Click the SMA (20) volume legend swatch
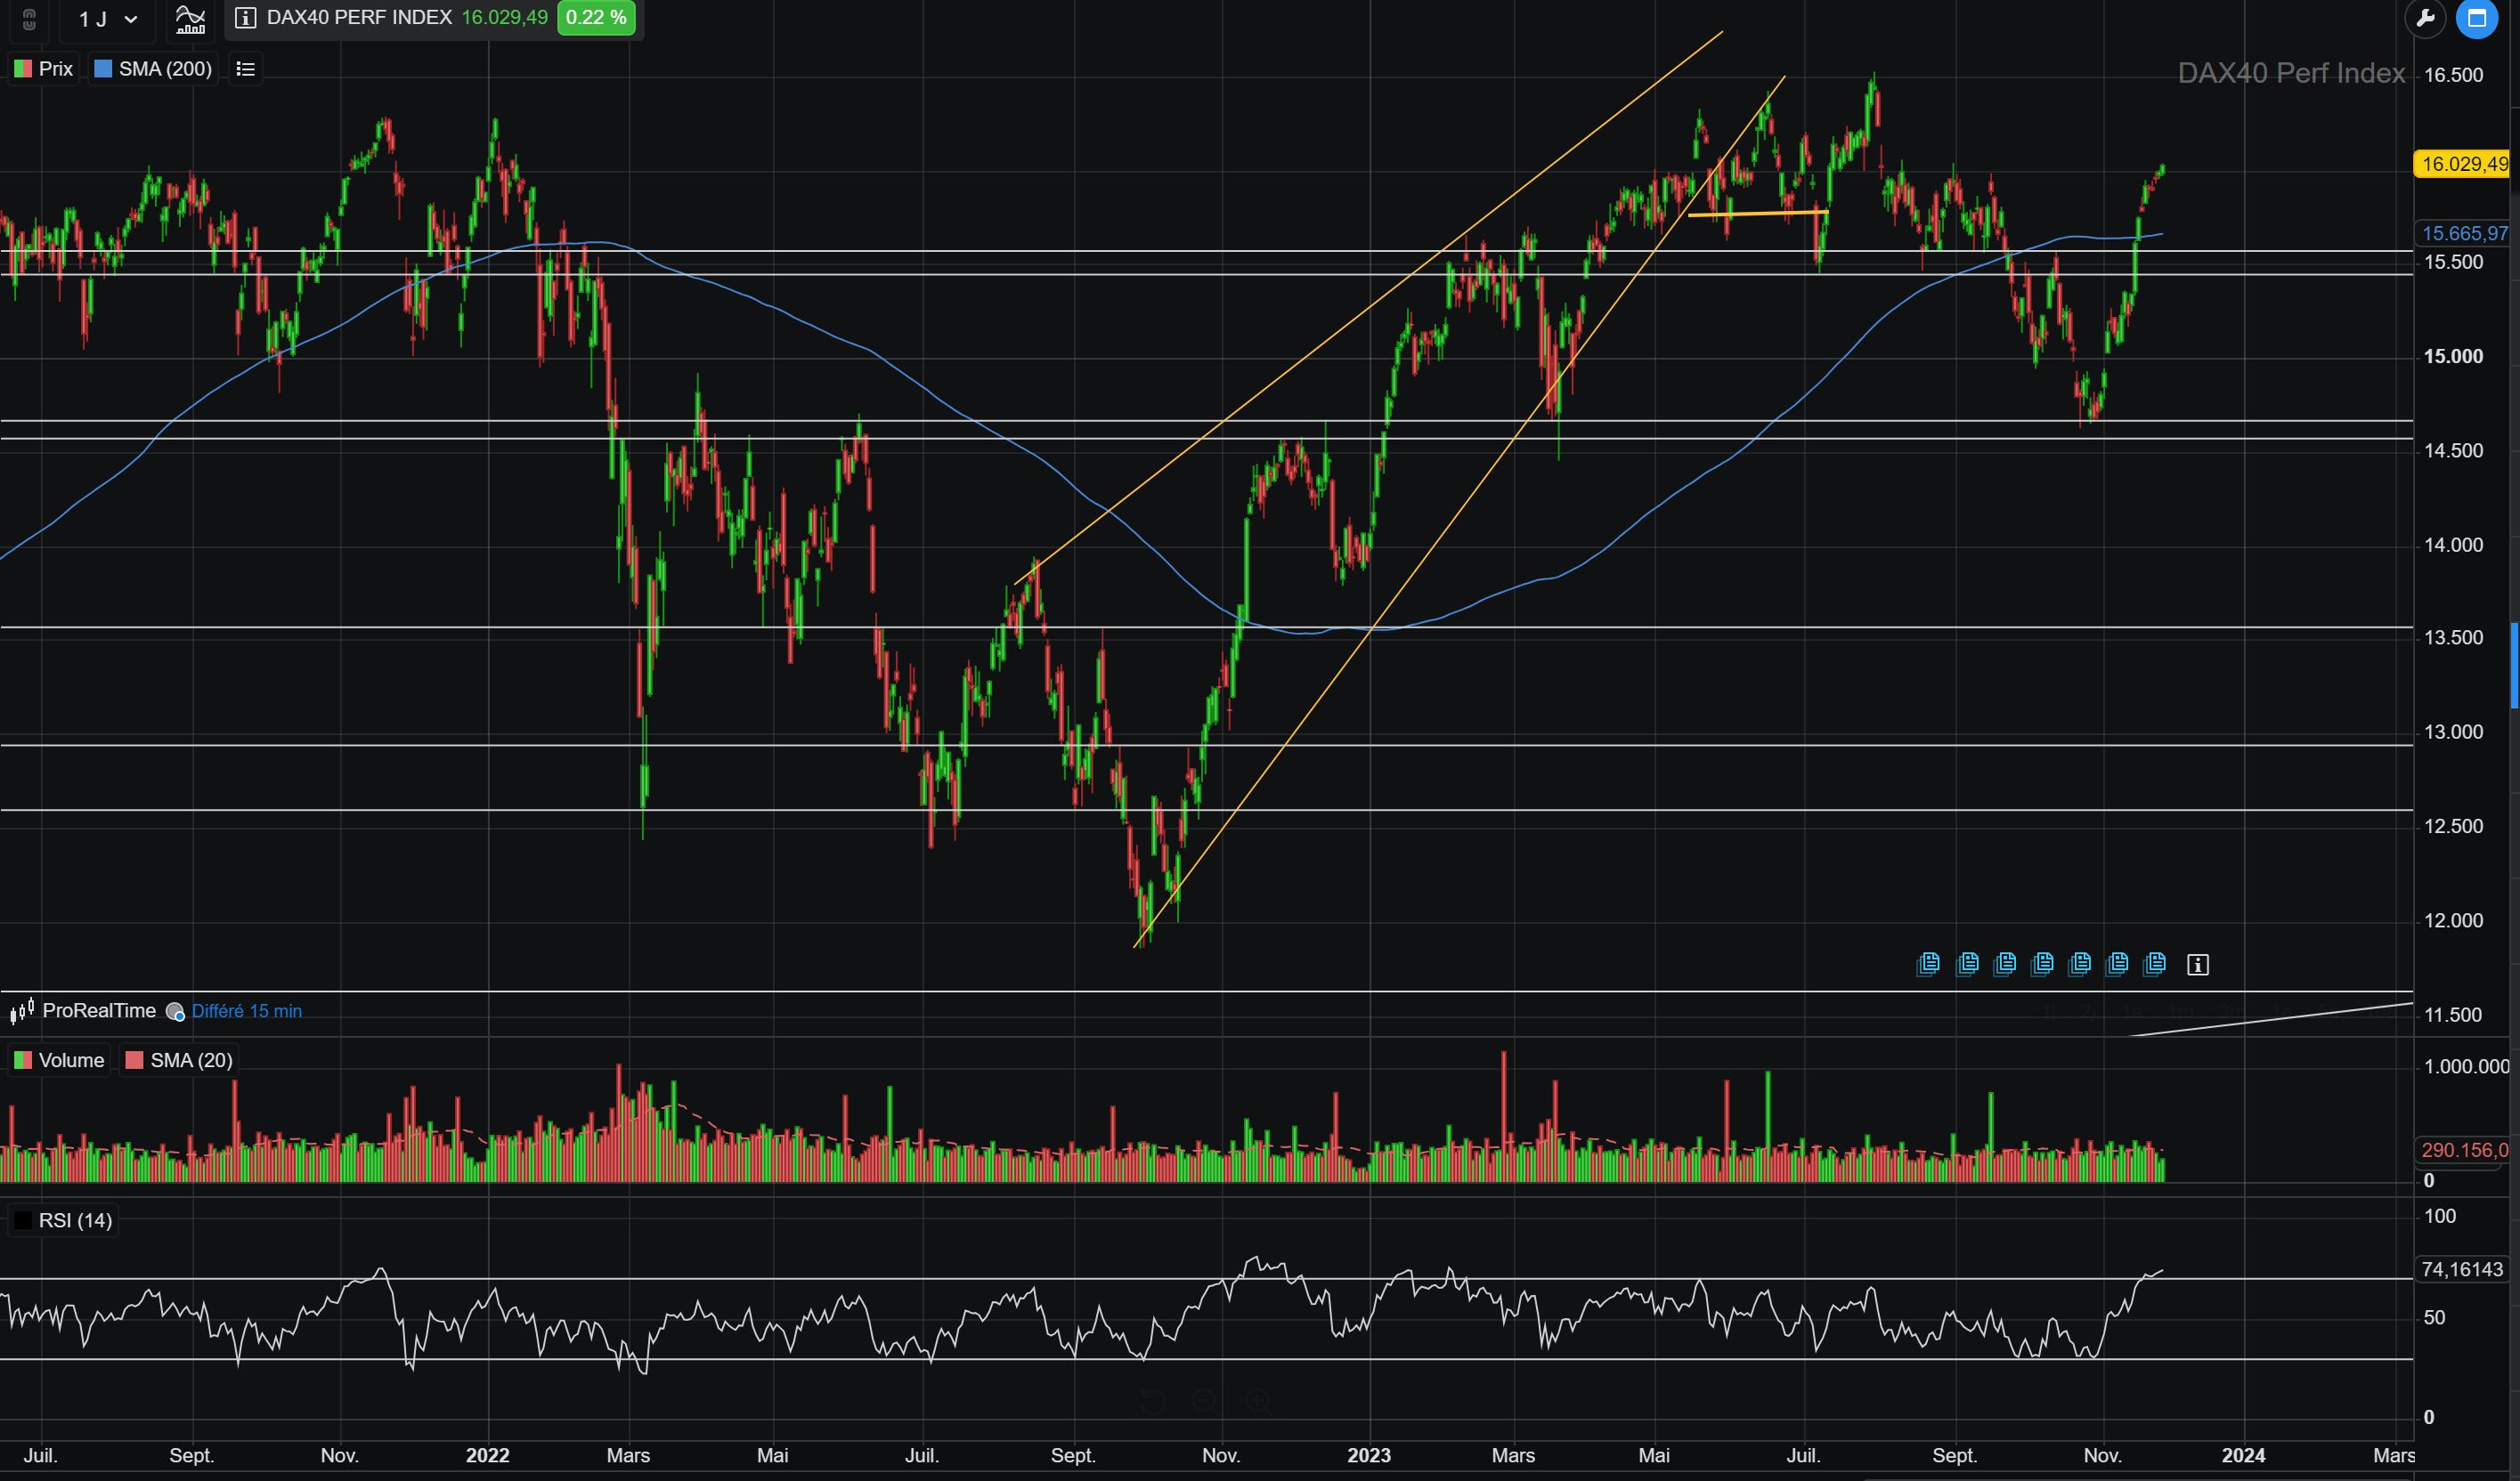This screenshot has height=1481, width=2520. click(134, 1060)
